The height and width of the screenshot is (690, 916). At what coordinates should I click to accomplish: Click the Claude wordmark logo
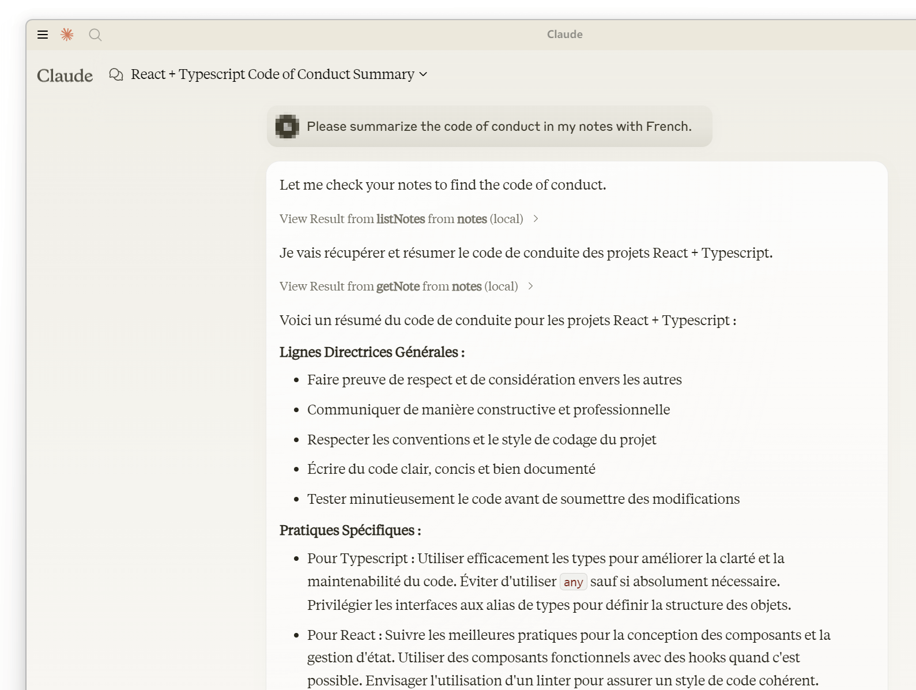(65, 76)
